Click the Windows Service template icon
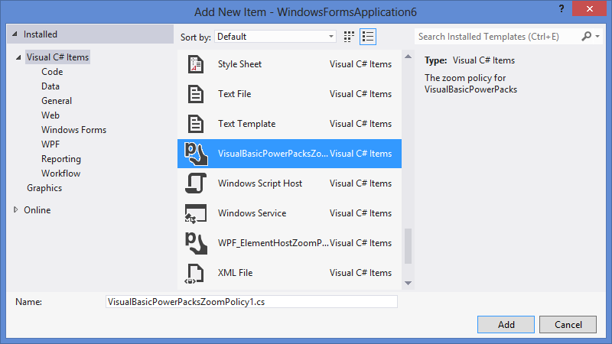The width and height of the screenshot is (612, 344). (x=195, y=213)
